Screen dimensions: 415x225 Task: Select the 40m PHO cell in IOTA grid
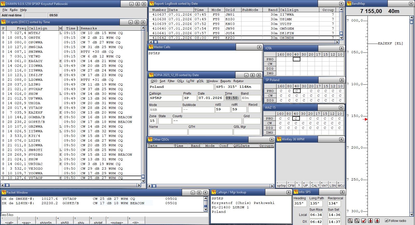coord(296,59)
